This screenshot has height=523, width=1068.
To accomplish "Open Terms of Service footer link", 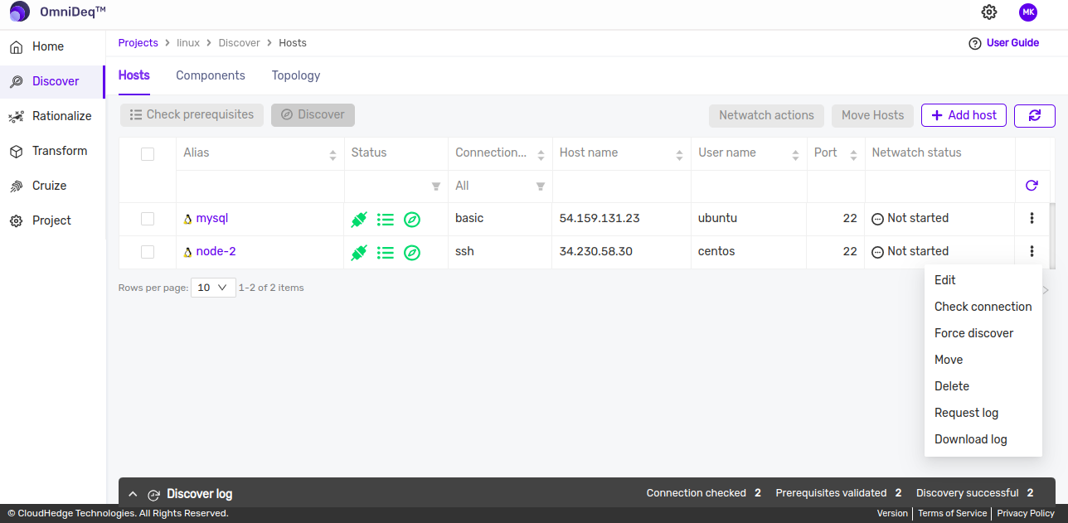I will tap(952, 514).
